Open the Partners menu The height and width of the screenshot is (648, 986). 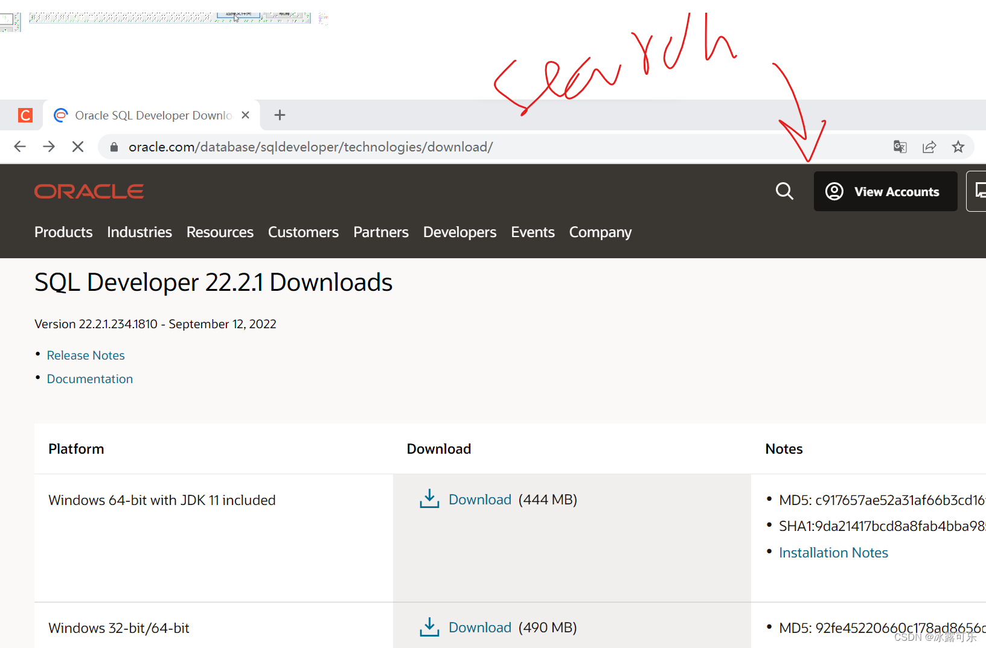tap(381, 232)
